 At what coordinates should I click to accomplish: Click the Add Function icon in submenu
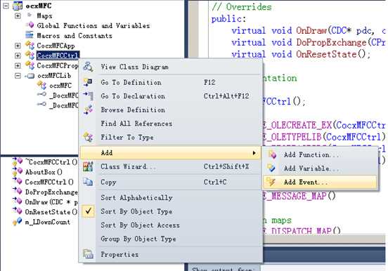[x=272, y=154]
